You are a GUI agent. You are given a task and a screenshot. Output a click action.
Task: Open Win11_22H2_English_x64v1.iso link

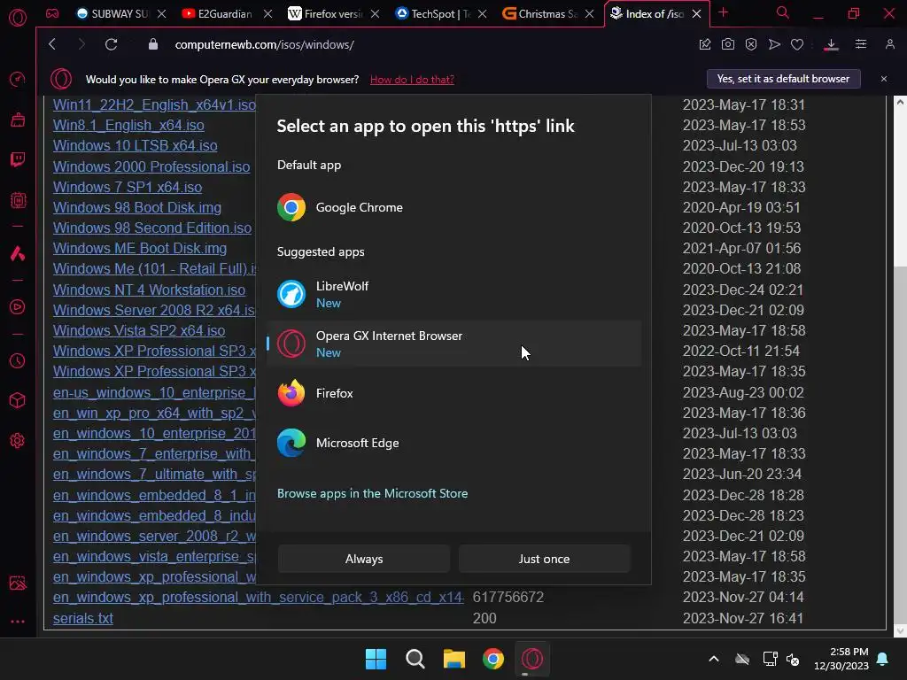click(154, 104)
